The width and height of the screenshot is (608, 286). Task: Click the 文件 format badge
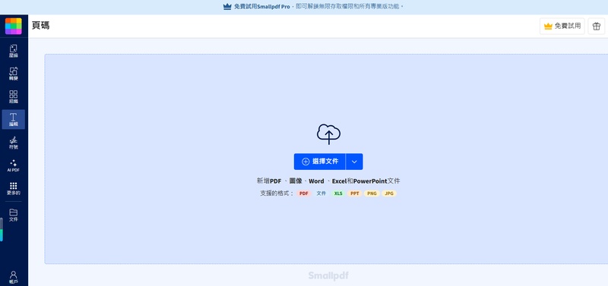pos(321,193)
